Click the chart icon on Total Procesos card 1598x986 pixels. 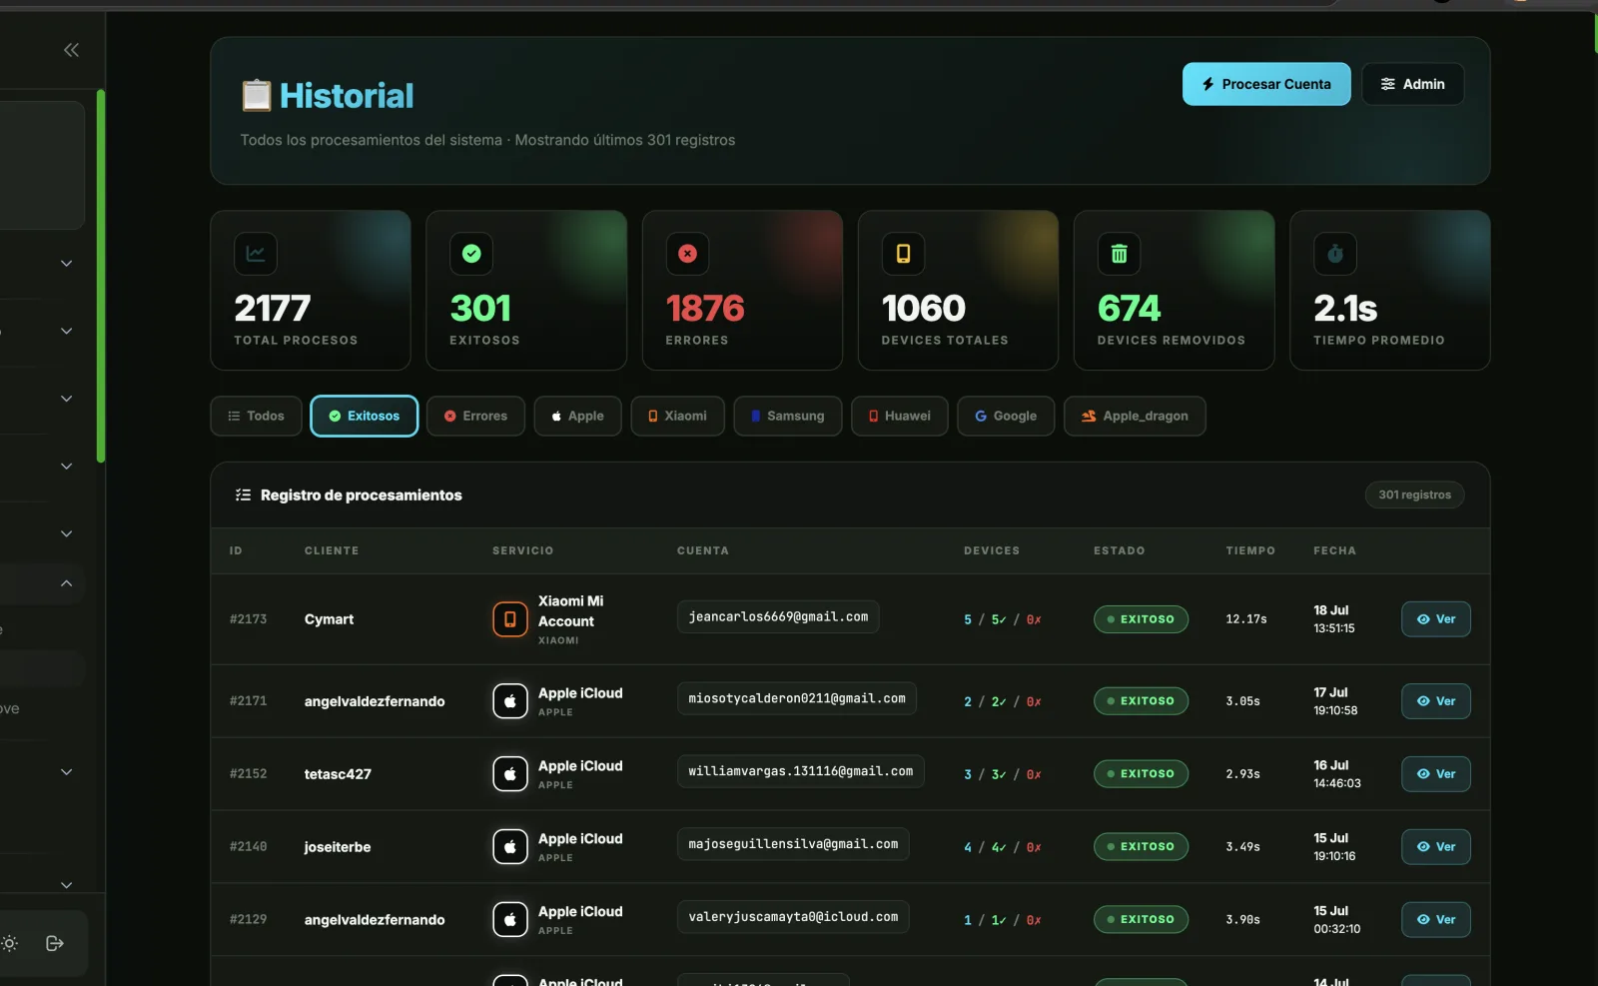click(256, 254)
